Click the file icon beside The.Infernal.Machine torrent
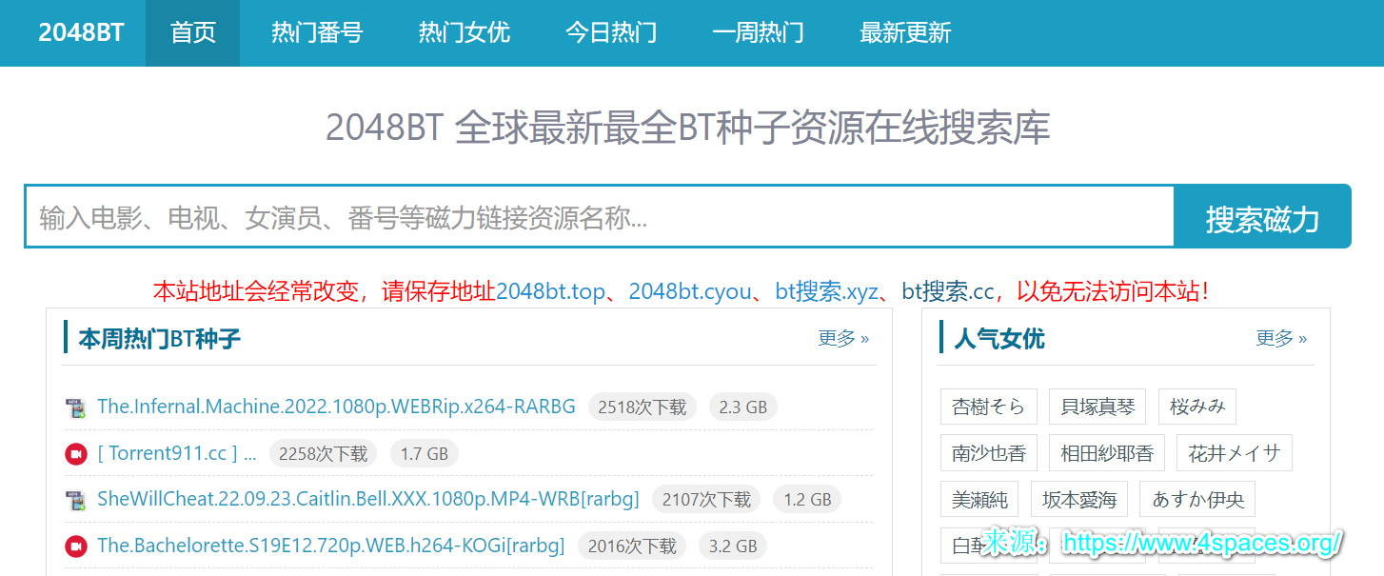This screenshot has height=576, width=1384. [x=76, y=407]
